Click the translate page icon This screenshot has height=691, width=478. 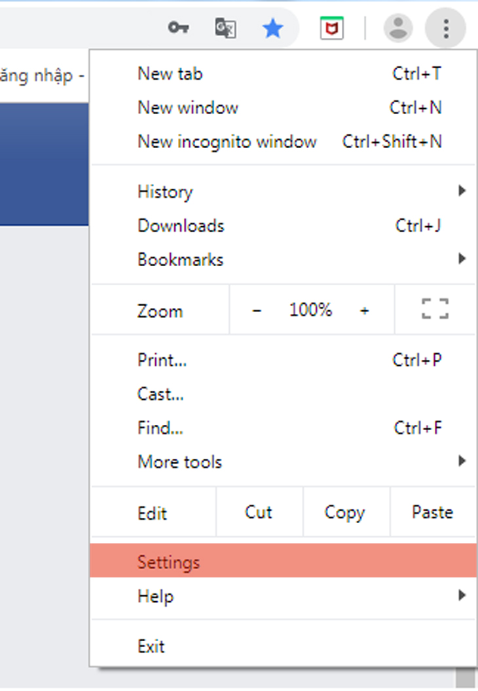point(225,28)
